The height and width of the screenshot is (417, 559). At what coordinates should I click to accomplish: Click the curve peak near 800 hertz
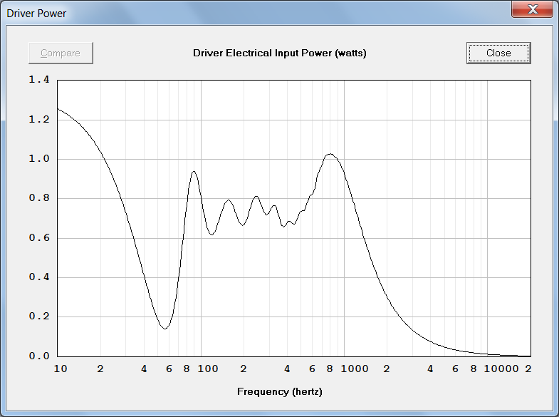click(330, 154)
